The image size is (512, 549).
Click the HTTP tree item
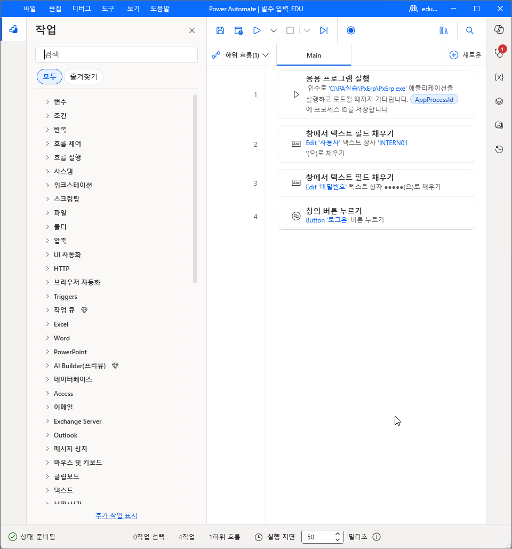tap(61, 269)
